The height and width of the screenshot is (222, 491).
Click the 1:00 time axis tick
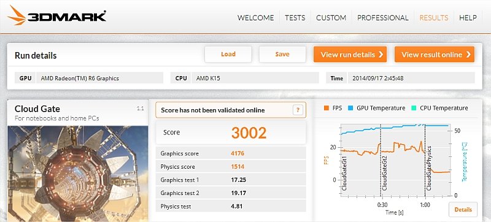(x=425, y=205)
